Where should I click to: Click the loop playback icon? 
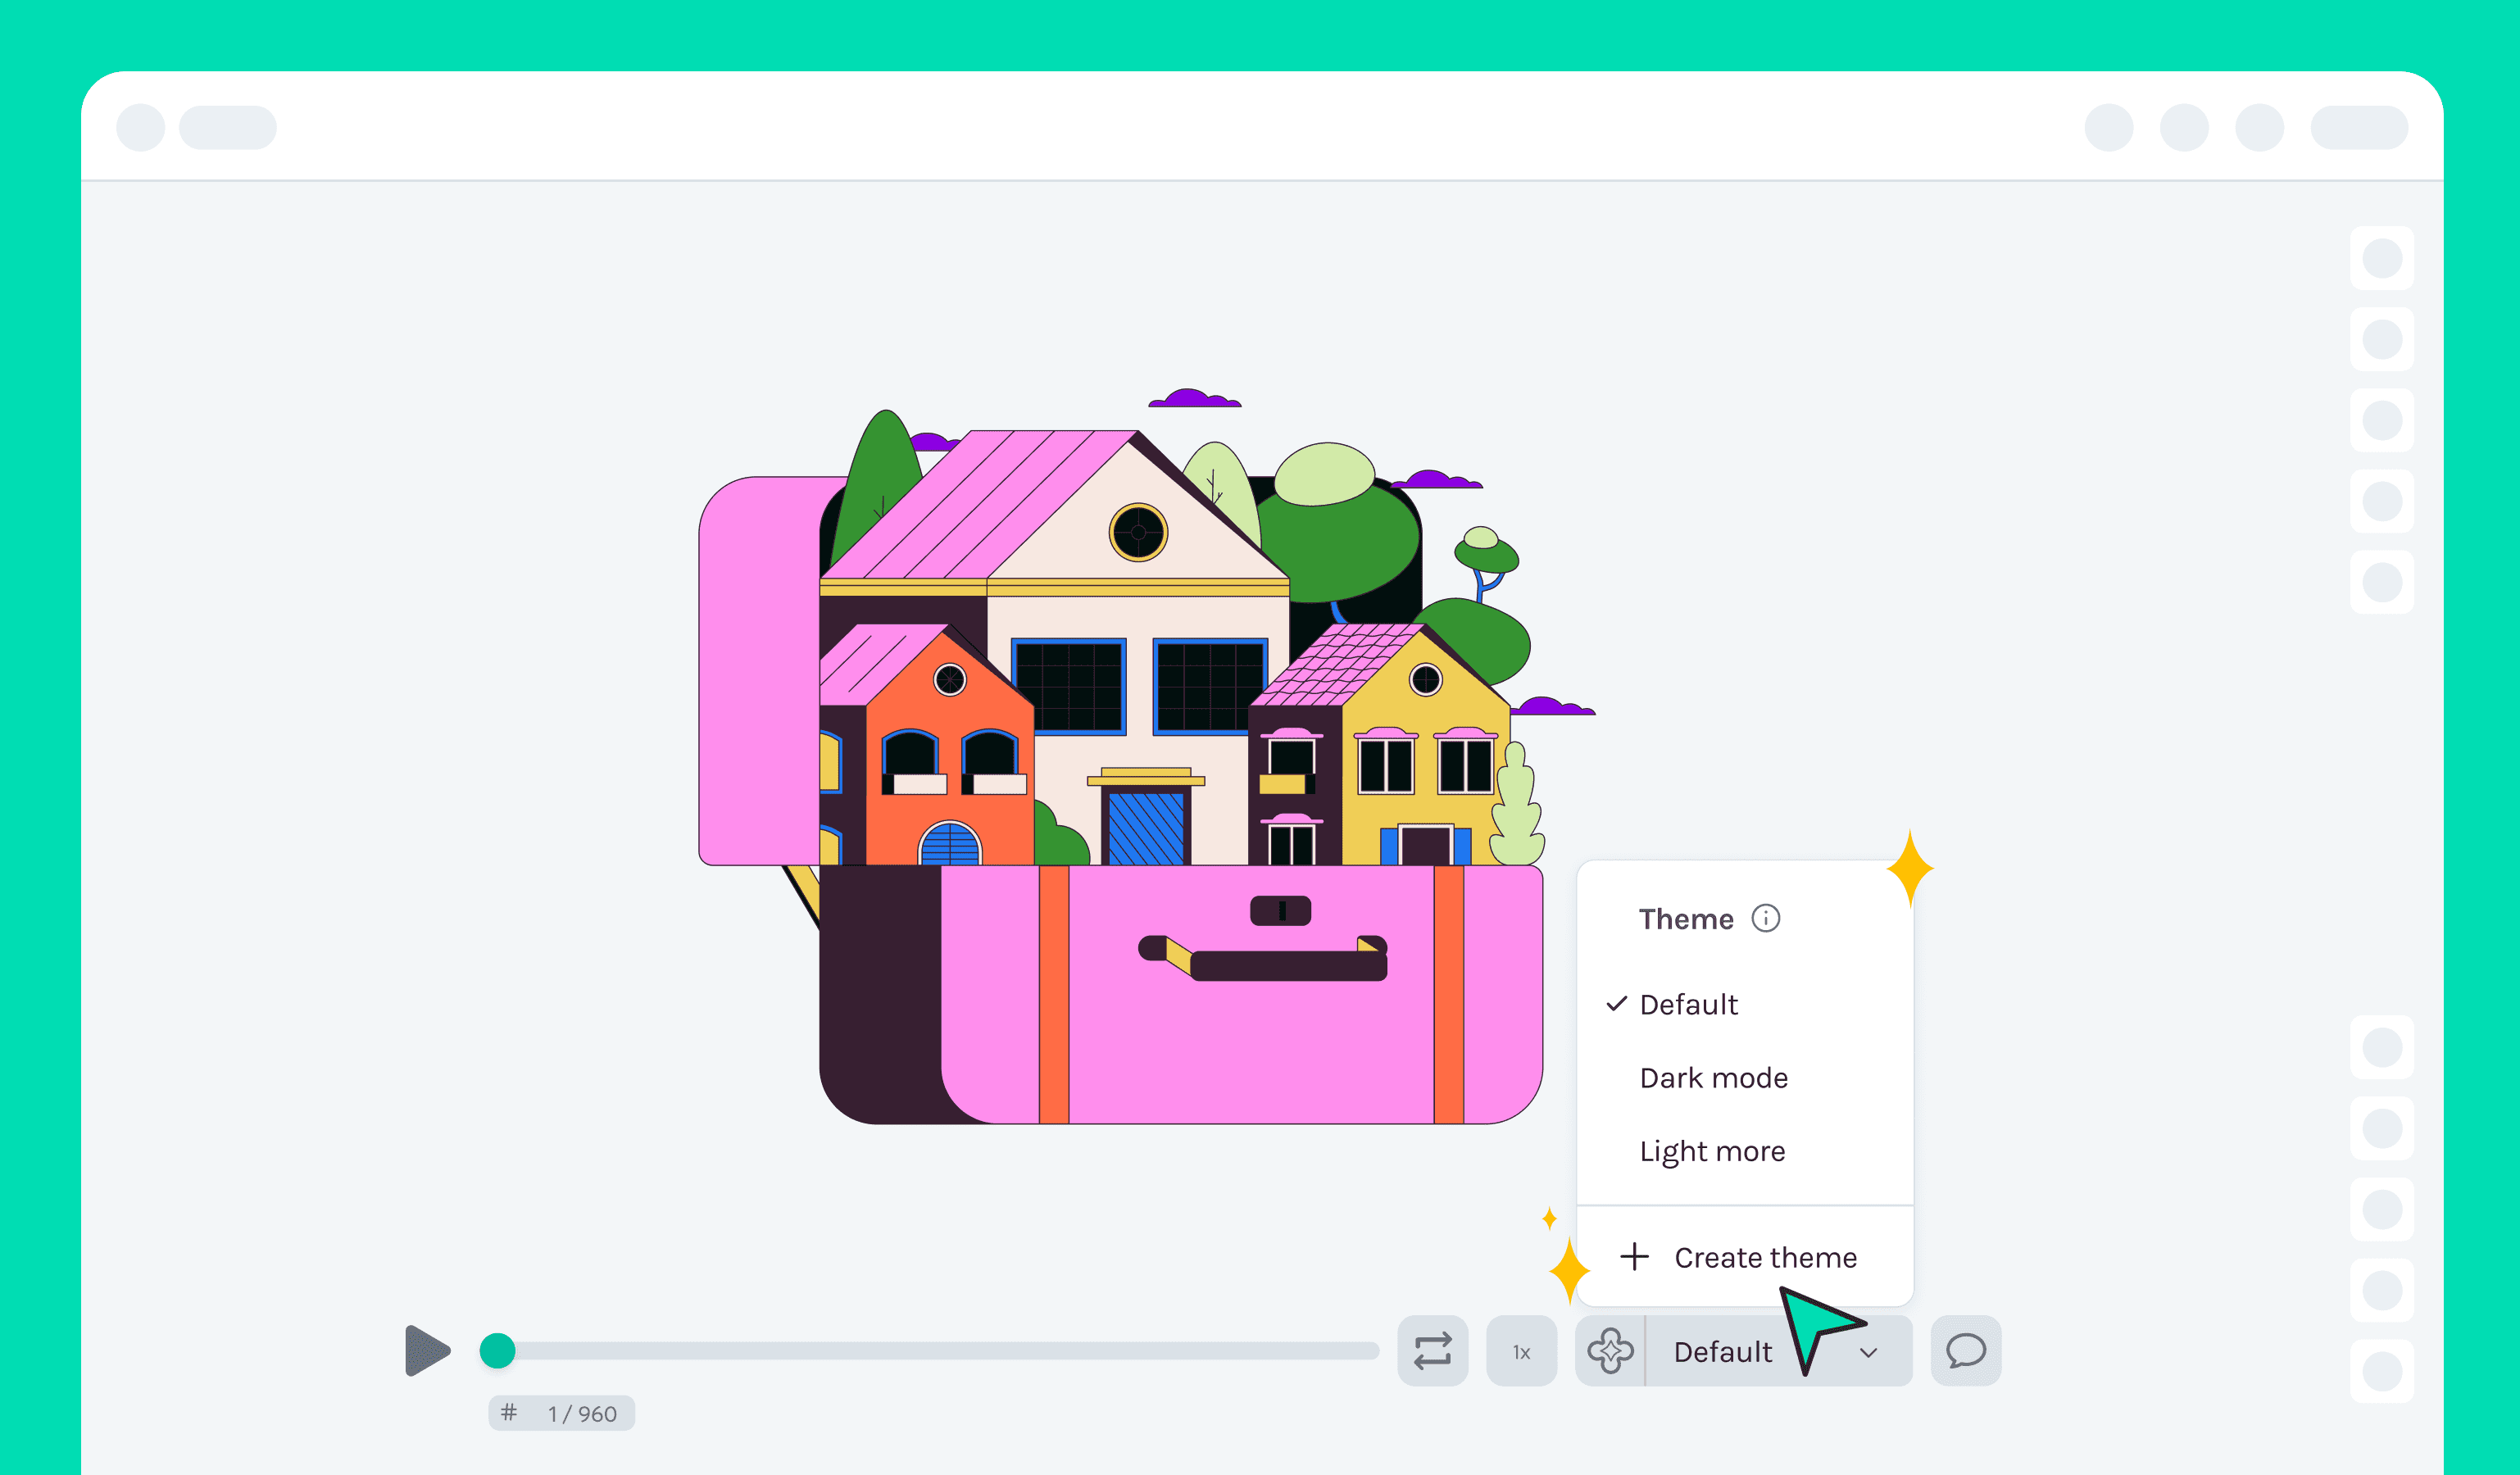click(1433, 1351)
